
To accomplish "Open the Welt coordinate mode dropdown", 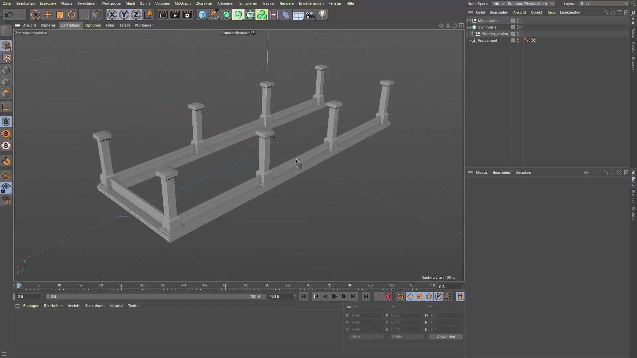I will click(367, 337).
